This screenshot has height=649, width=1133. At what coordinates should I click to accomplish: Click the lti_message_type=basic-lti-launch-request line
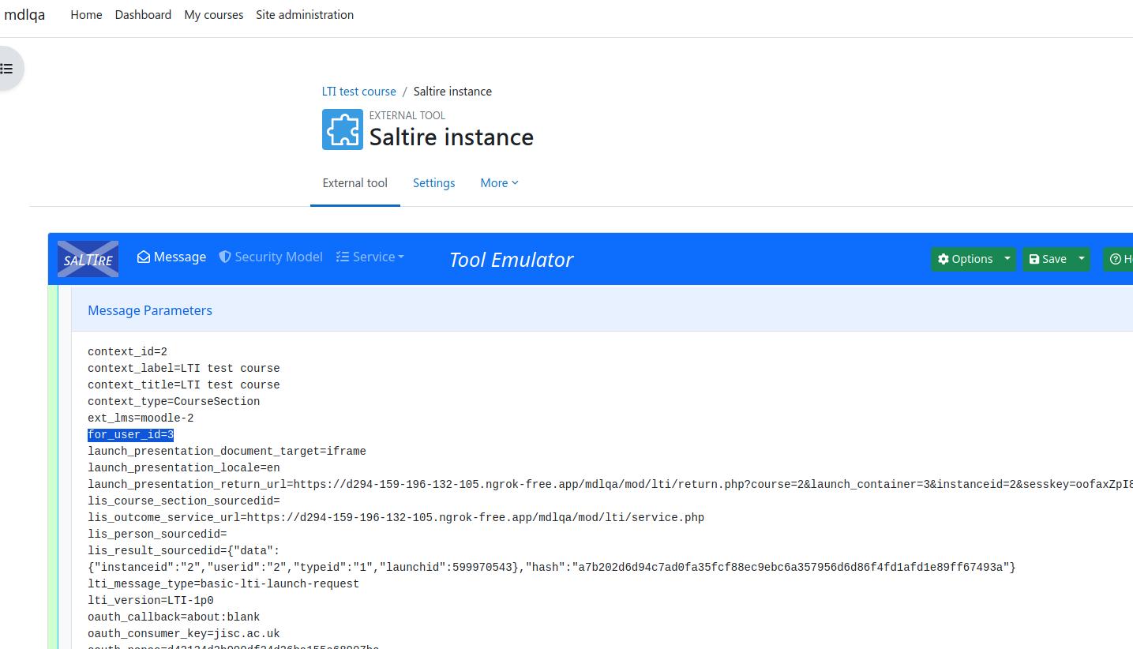coord(223,584)
